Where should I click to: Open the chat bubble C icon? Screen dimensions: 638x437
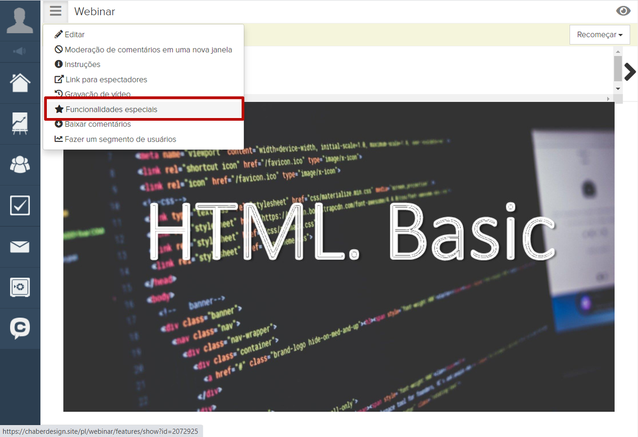coord(20,329)
